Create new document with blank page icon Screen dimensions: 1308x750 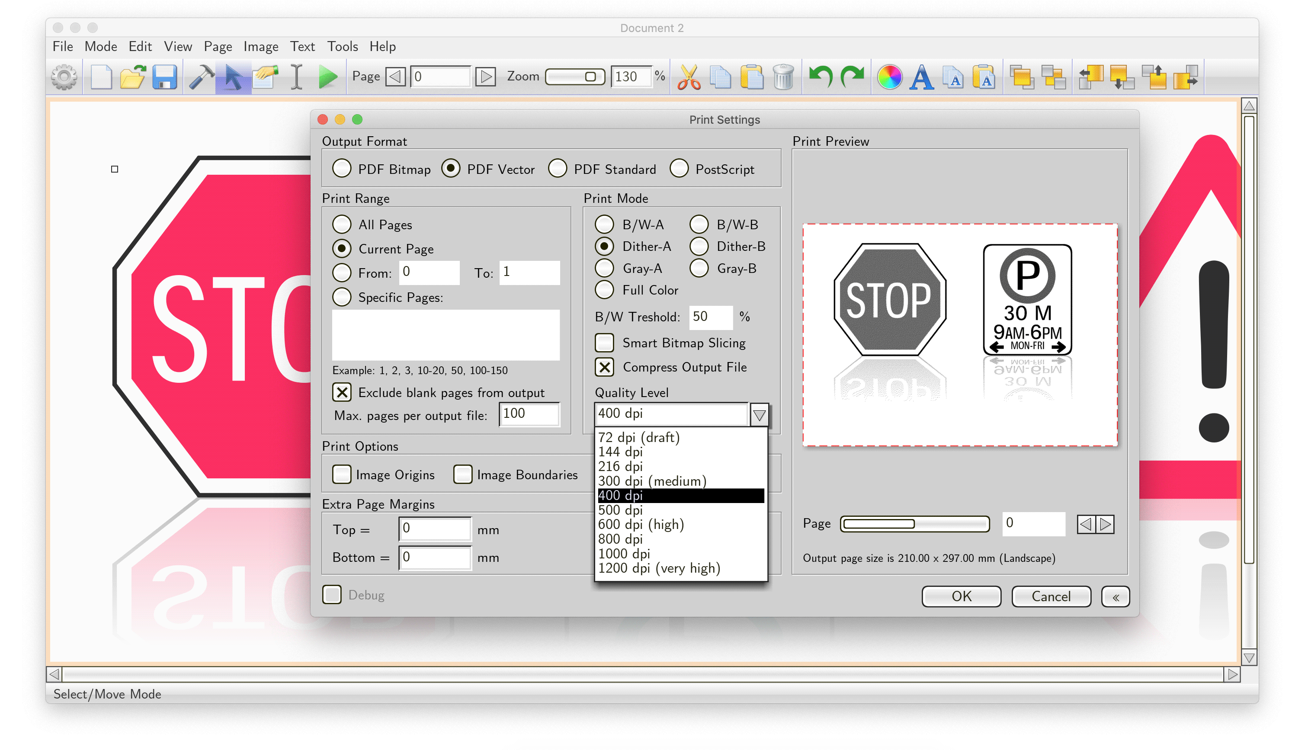tap(101, 77)
